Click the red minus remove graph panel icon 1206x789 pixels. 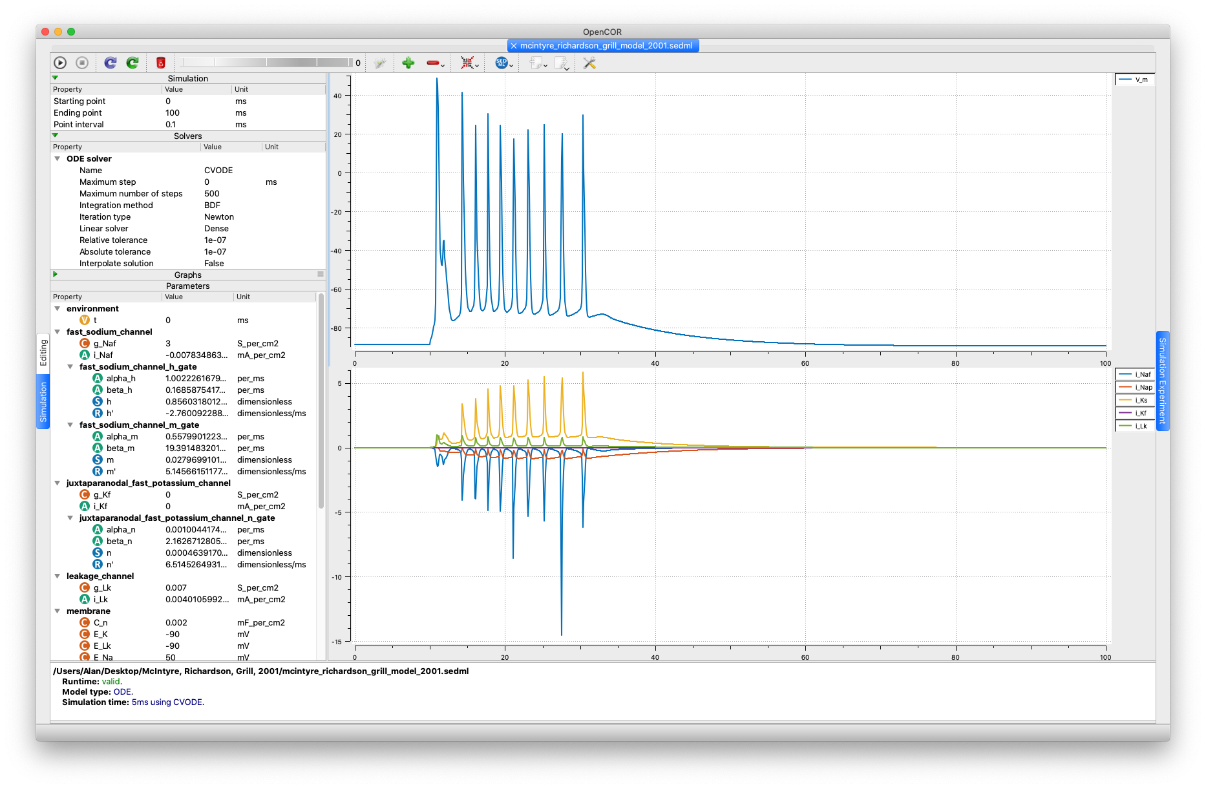tap(433, 63)
